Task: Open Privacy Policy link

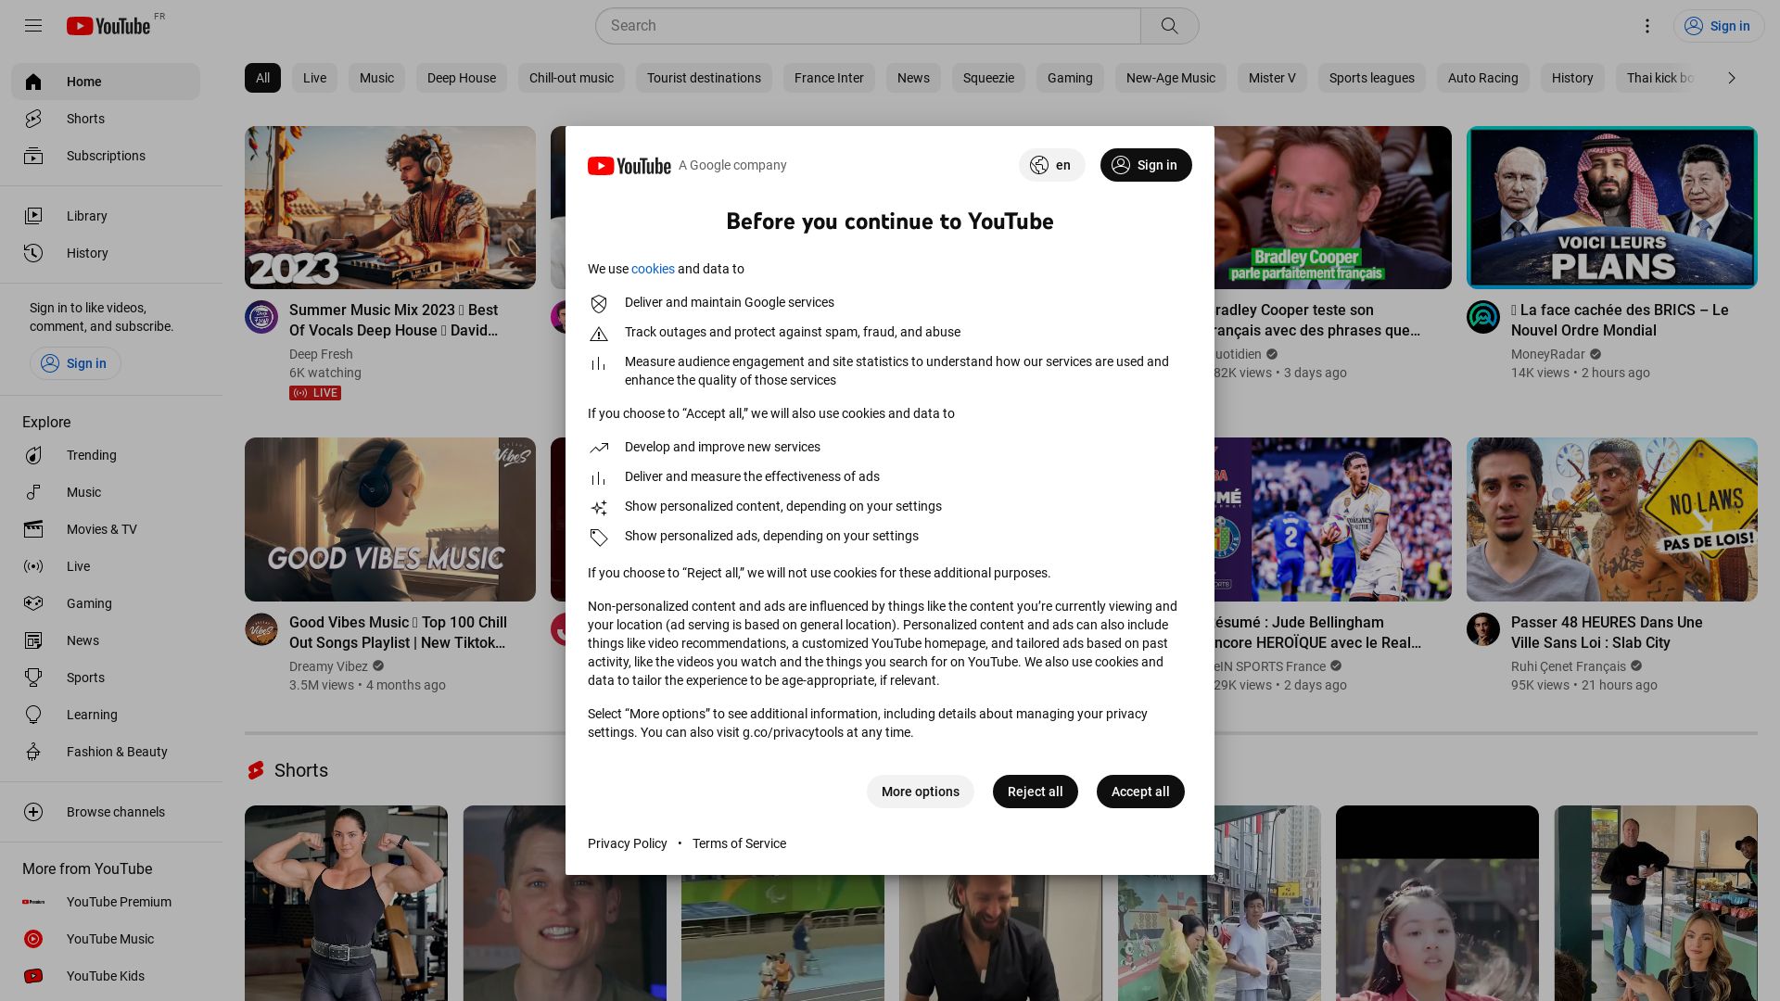Action: [627, 843]
